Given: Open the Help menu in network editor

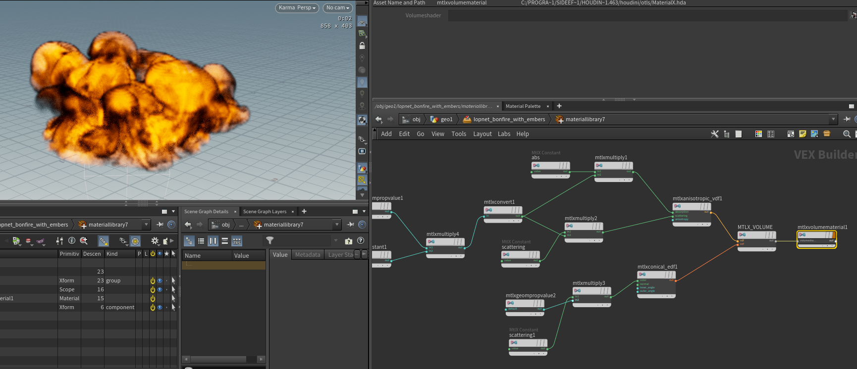Looking at the screenshot, I should [523, 134].
